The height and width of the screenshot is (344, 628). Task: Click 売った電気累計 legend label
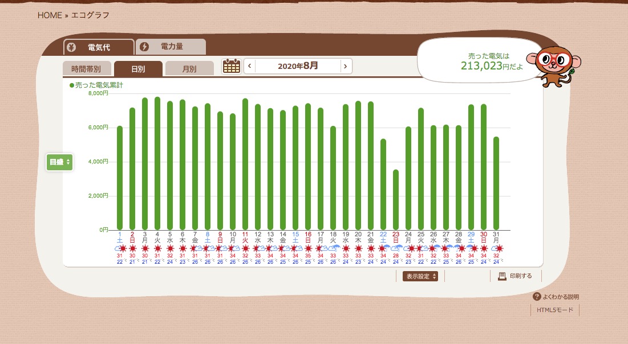point(99,85)
